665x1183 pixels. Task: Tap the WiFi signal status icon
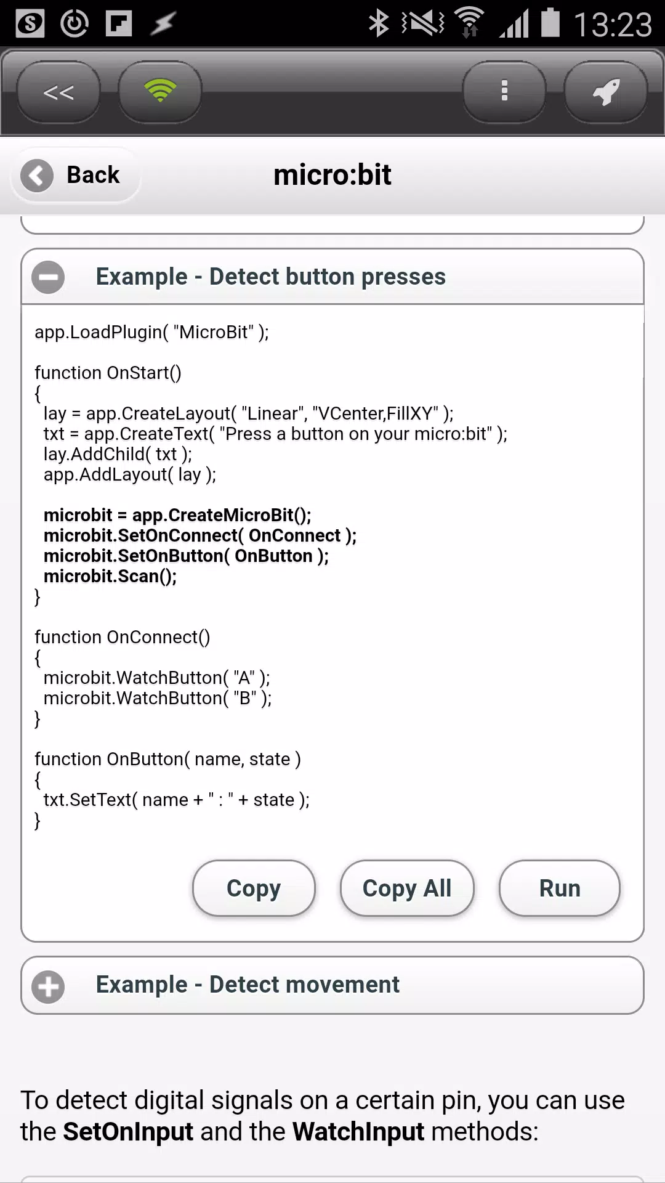(x=469, y=23)
